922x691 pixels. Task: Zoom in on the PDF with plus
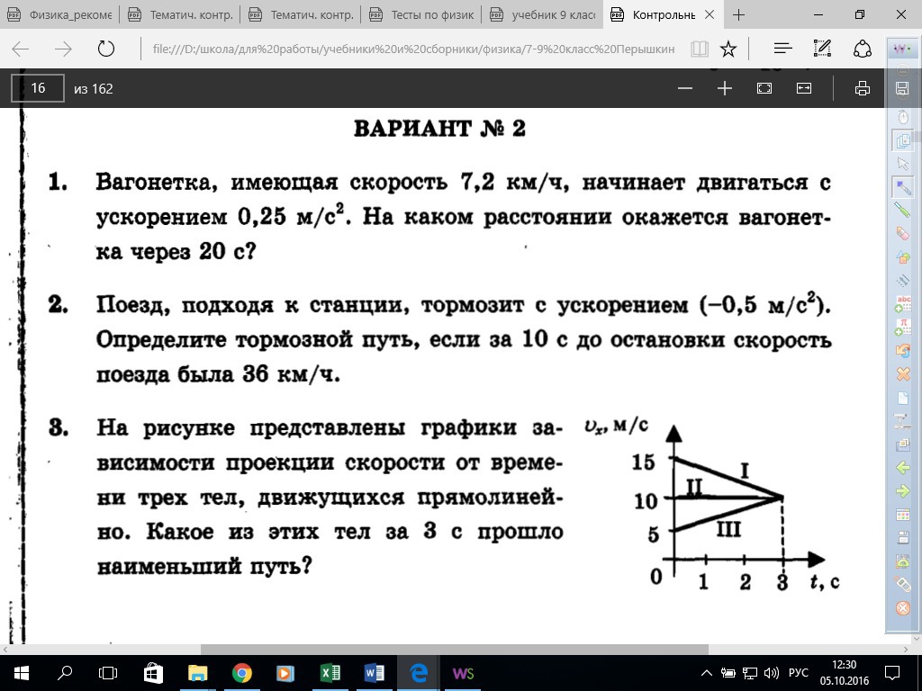(x=725, y=88)
